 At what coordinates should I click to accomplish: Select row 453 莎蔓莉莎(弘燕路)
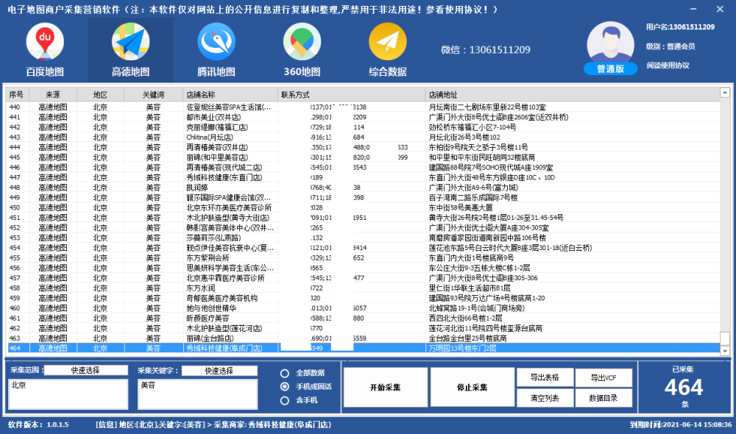pos(364,238)
